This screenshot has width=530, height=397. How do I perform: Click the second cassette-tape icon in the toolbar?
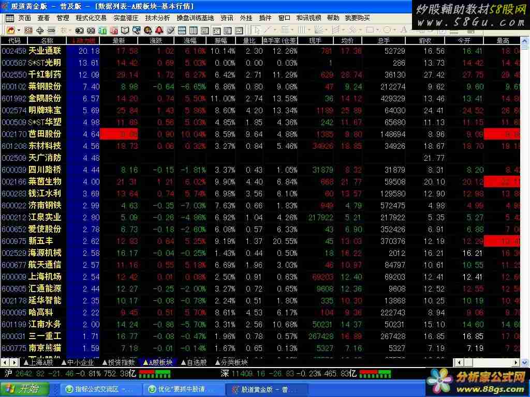pos(91,30)
